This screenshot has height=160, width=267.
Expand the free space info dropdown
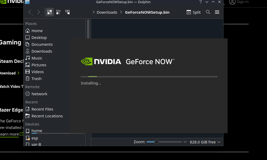coord(219,142)
